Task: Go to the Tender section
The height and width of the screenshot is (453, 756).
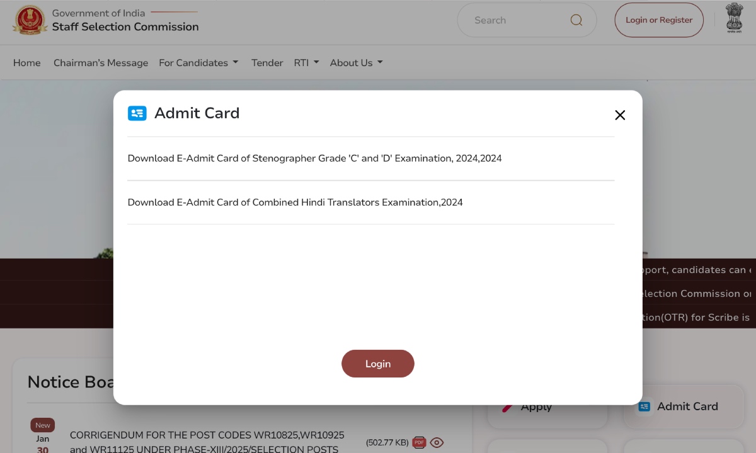Action: tap(266, 62)
